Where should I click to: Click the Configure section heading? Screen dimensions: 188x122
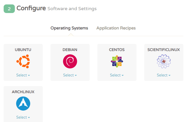[x=31, y=8]
